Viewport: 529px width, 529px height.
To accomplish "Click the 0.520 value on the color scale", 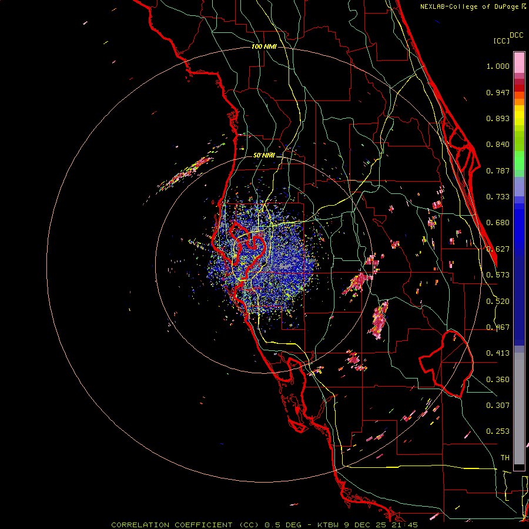I will [x=498, y=302].
